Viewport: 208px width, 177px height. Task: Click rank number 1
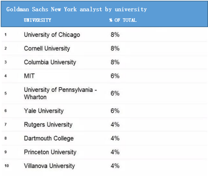[x=6, y=35]
